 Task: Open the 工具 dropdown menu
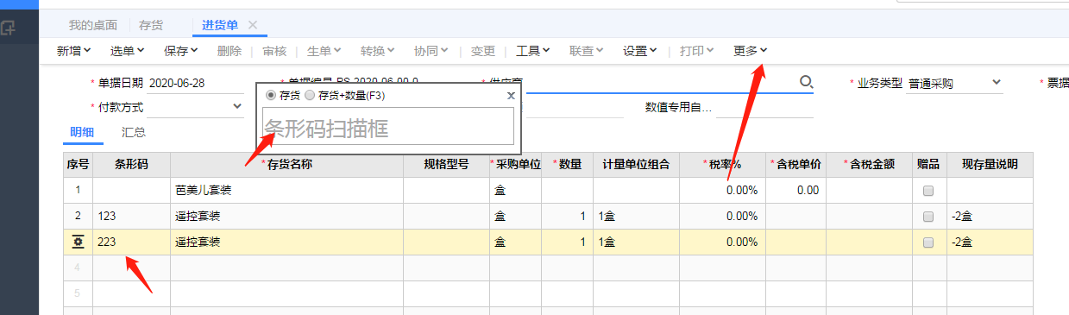[x=533, y=51]
